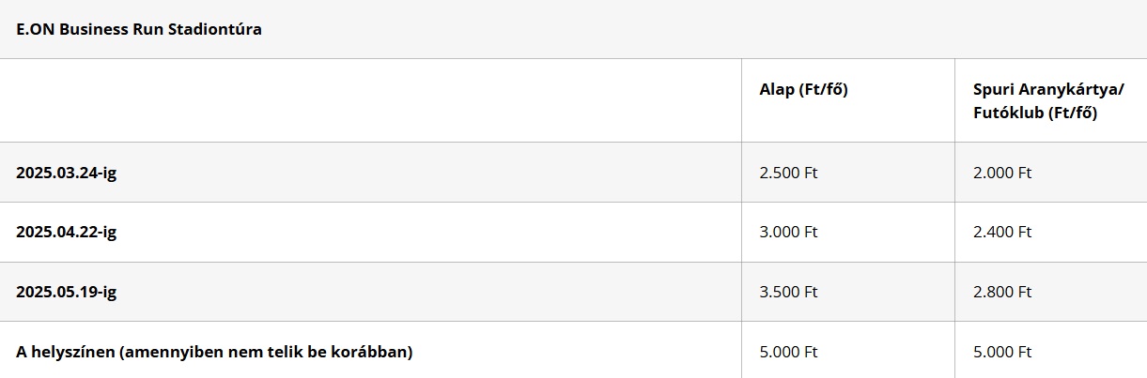Screen dimensions: 1147x378
Task: Select the Spuri Aranykártya/Futóklub column header
Action: [1048, 101]
